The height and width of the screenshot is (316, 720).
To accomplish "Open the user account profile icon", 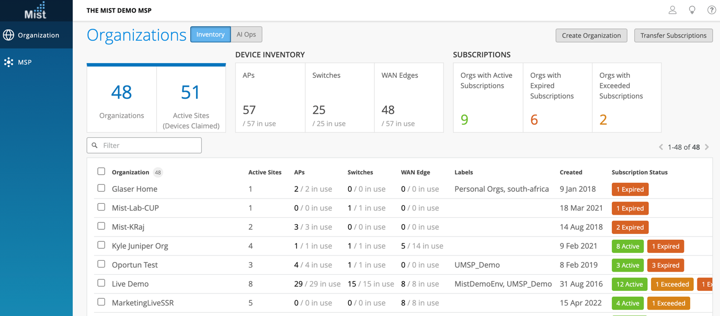I will coord(672,10).
